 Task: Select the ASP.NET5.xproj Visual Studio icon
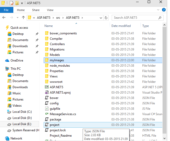click(47, 92)
